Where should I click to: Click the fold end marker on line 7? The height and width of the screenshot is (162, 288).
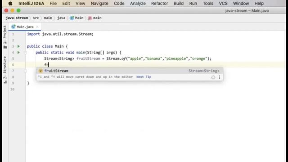coord(26,71)
